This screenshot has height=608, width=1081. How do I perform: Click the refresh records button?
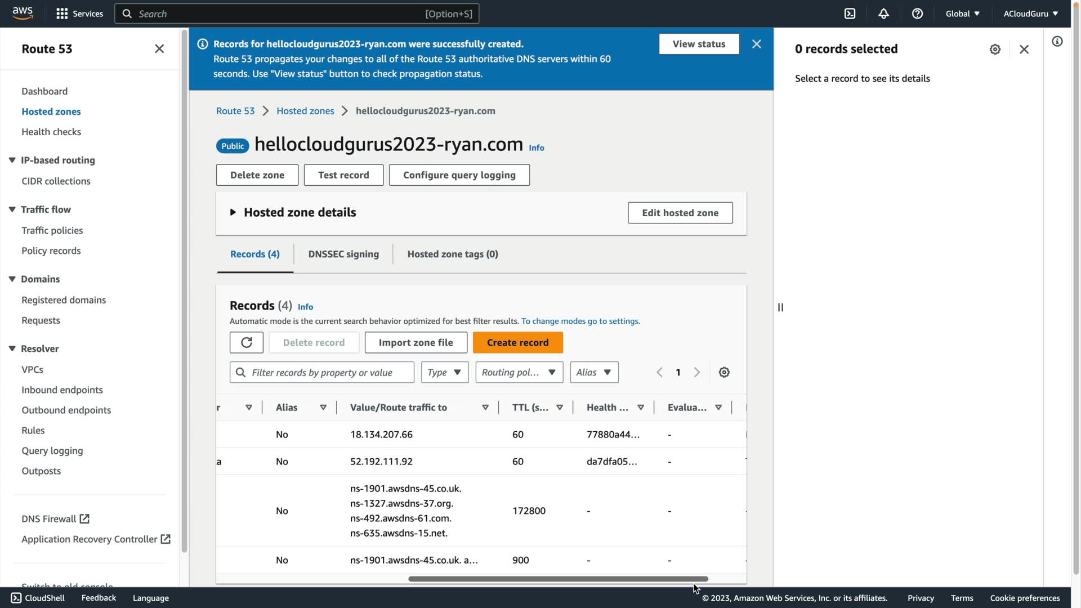(246, 342)
